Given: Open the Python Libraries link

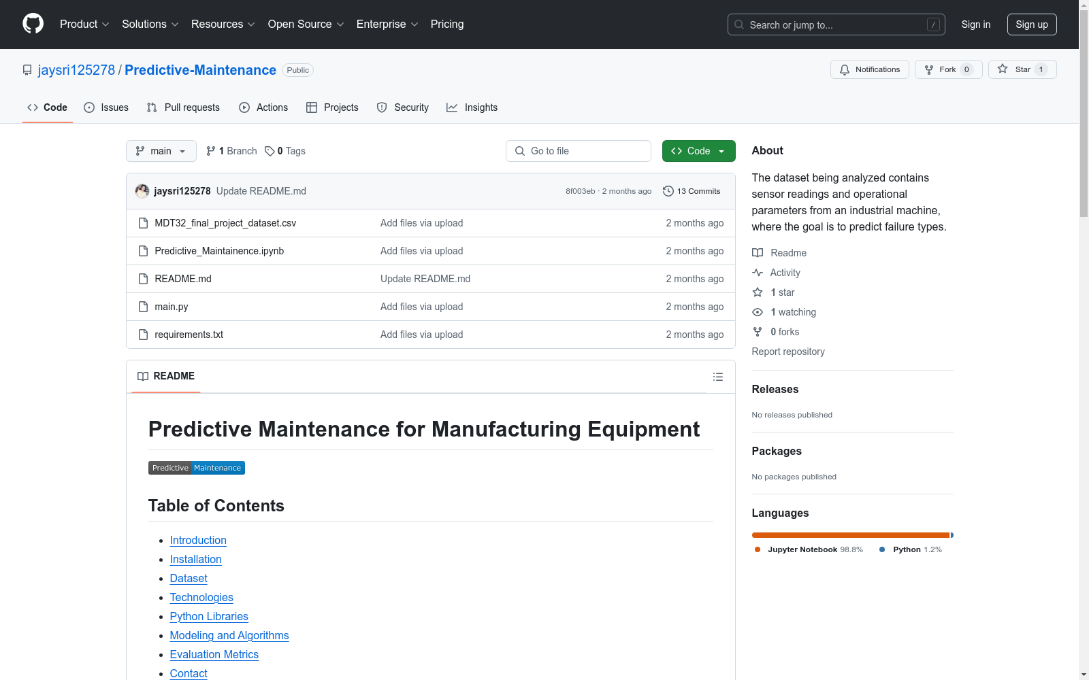Looking at the screenshot, I should pos(209,616).
